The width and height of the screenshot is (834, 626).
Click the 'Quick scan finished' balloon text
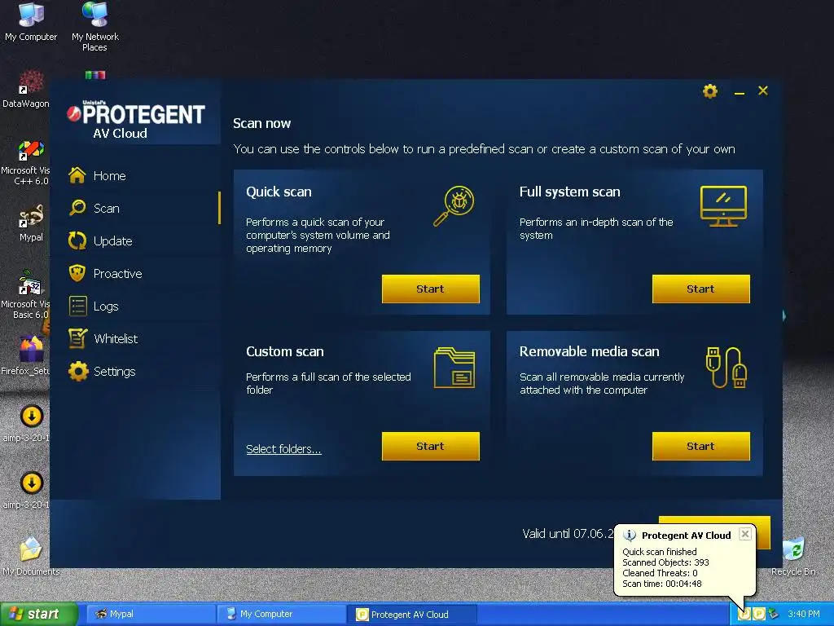tap(659, 552)
